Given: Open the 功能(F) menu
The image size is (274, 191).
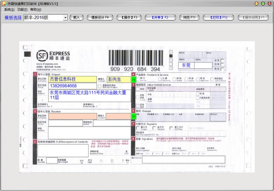Looking at the screenshot, I should 22,9.
